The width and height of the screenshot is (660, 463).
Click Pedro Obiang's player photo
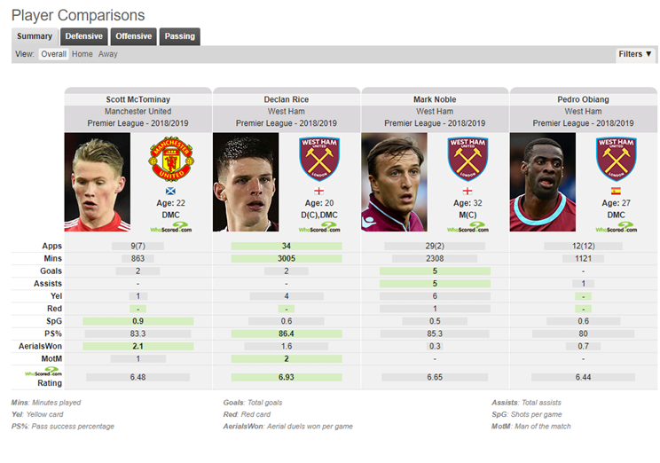543,182
